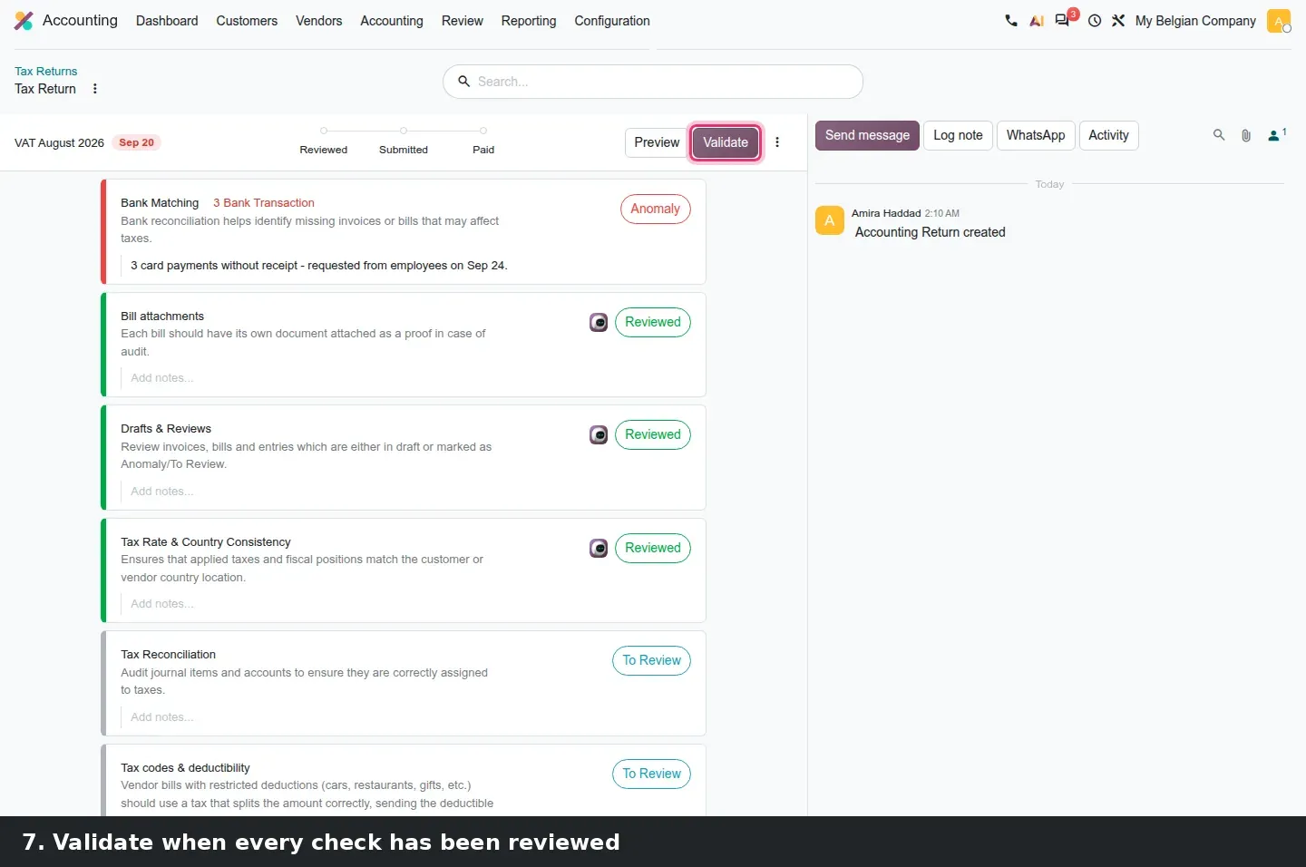Click the Log note button
Image resolution: width=1306 pixels, height=867 pixels.
958,135
